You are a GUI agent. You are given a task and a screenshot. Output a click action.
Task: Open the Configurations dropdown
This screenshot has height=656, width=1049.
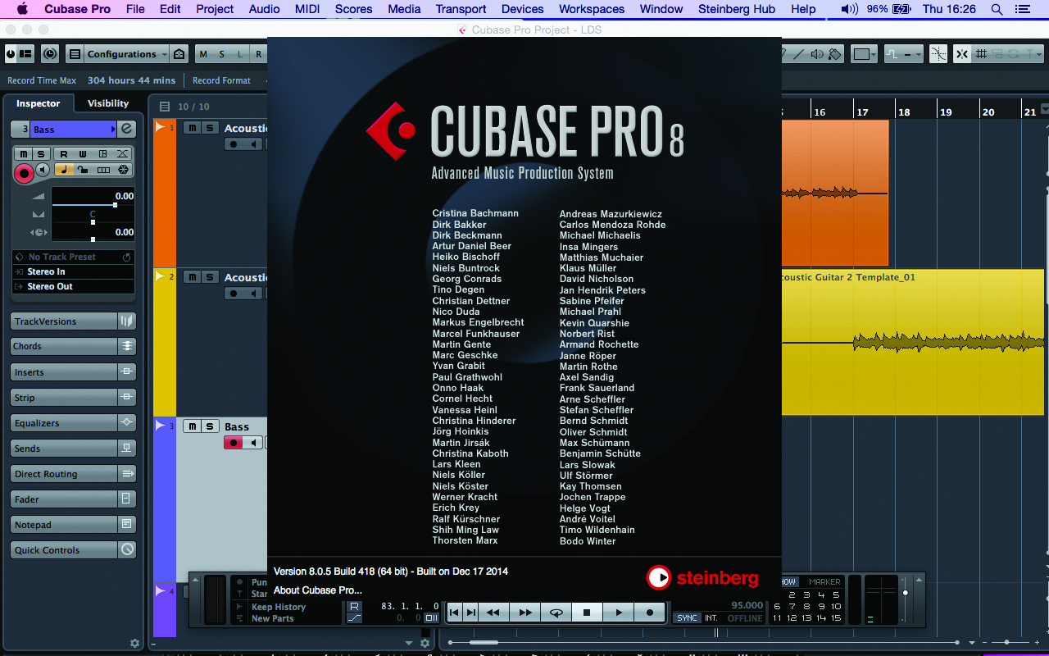123,53
